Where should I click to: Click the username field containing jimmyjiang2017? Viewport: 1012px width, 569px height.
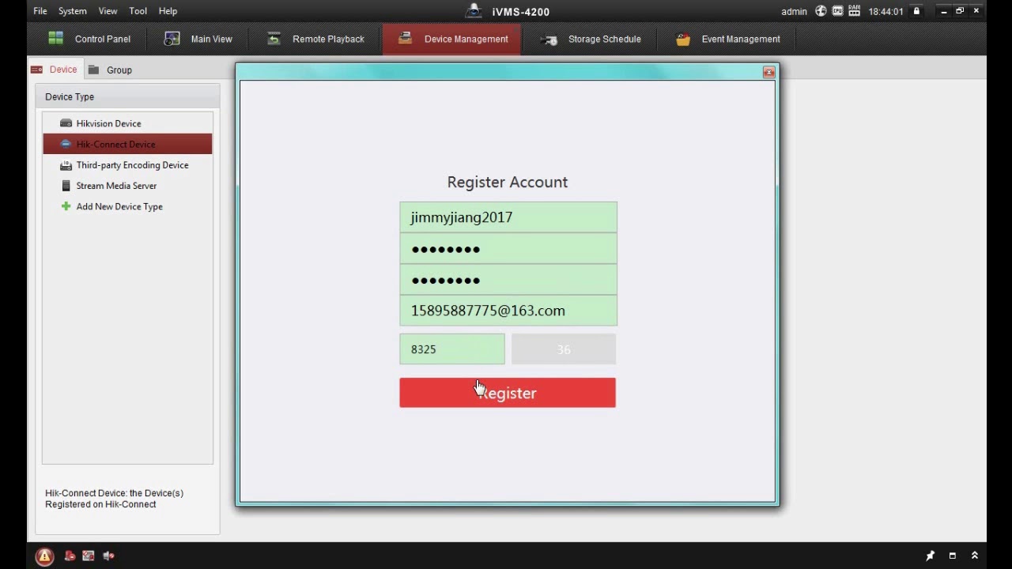[508, 217]
